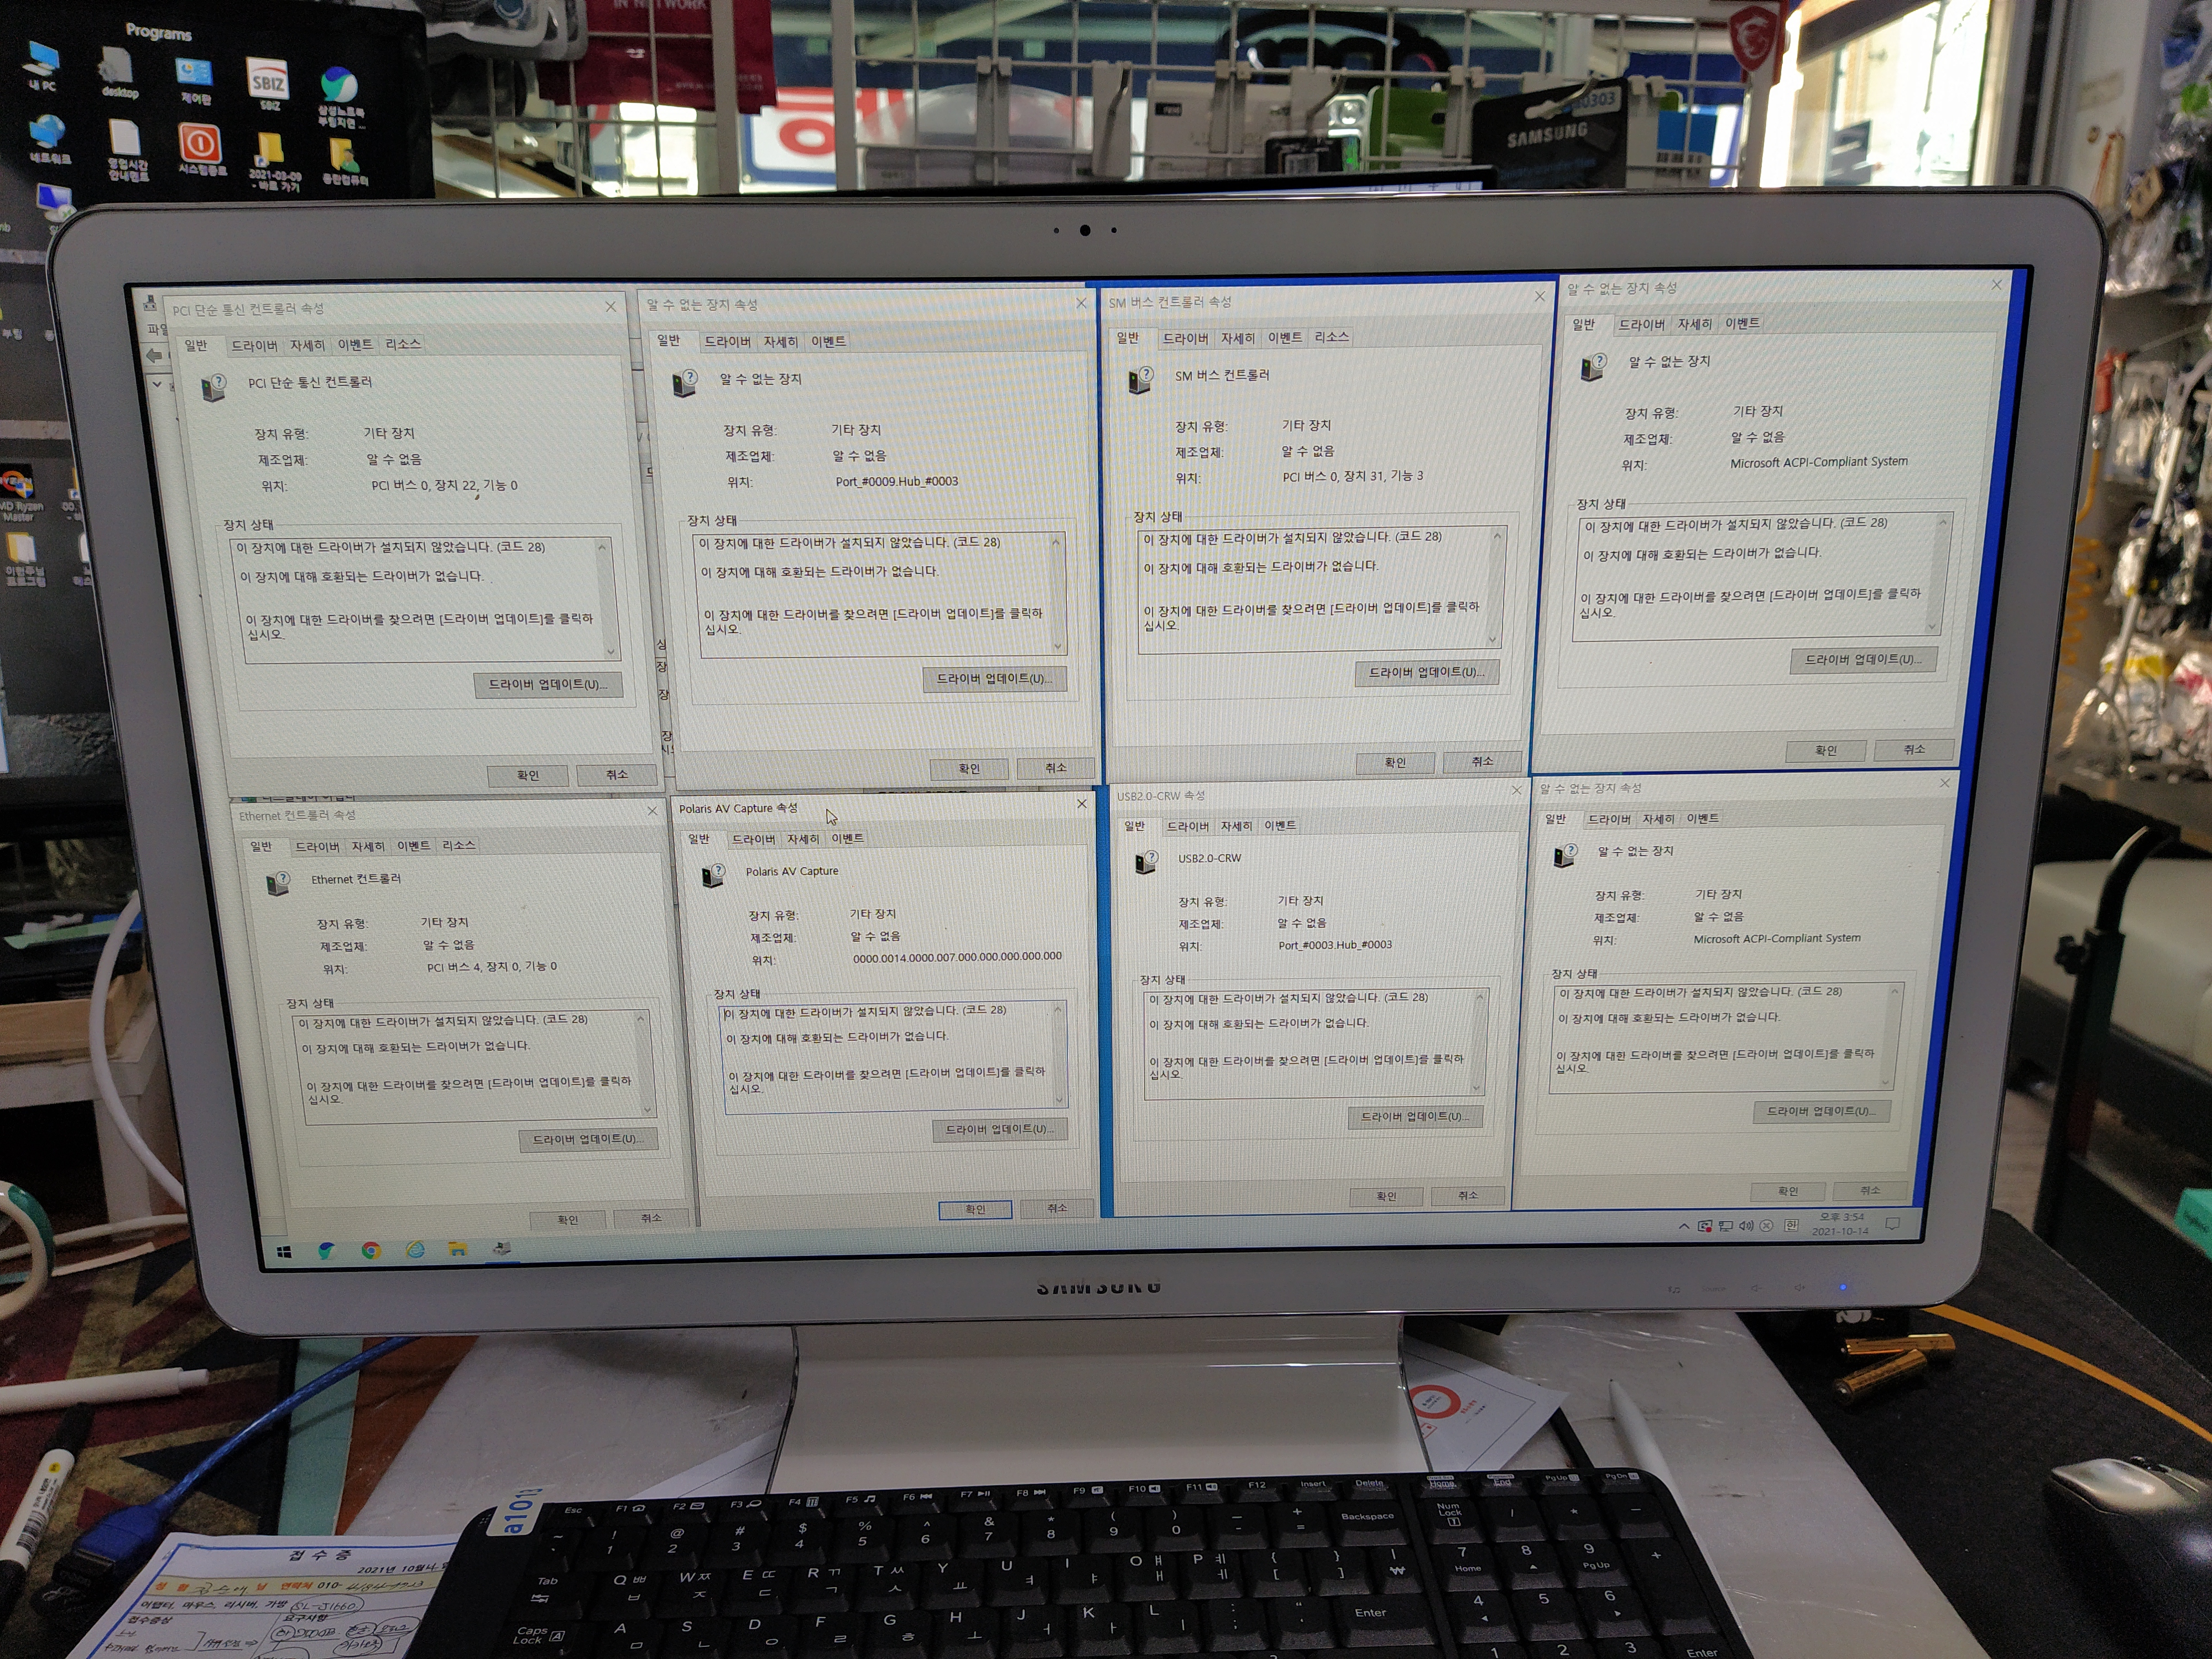Open the Windows Start menu
Image resolution: width=2212 pixels, height=1659 pixels.
[x=284, y=1252]
